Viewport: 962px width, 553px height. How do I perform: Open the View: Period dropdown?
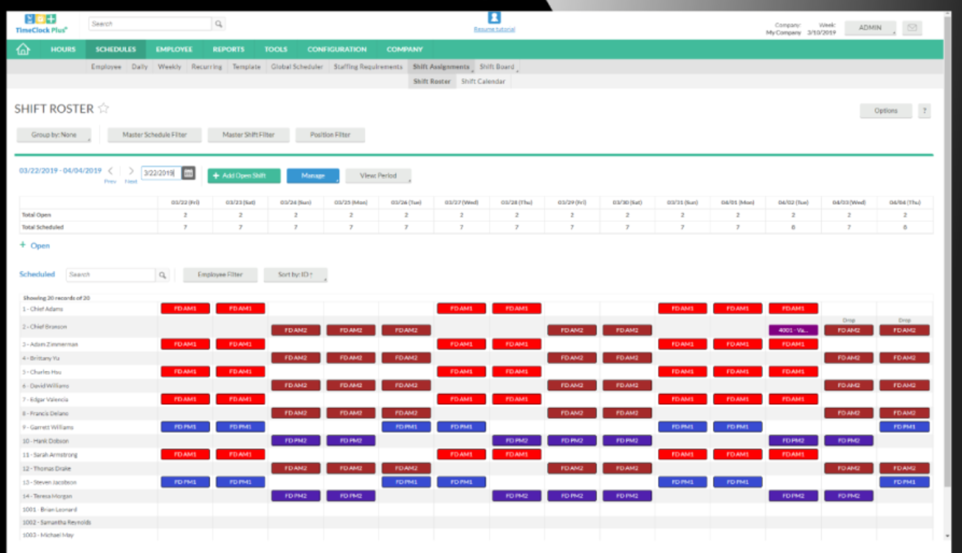pos(378,176)
